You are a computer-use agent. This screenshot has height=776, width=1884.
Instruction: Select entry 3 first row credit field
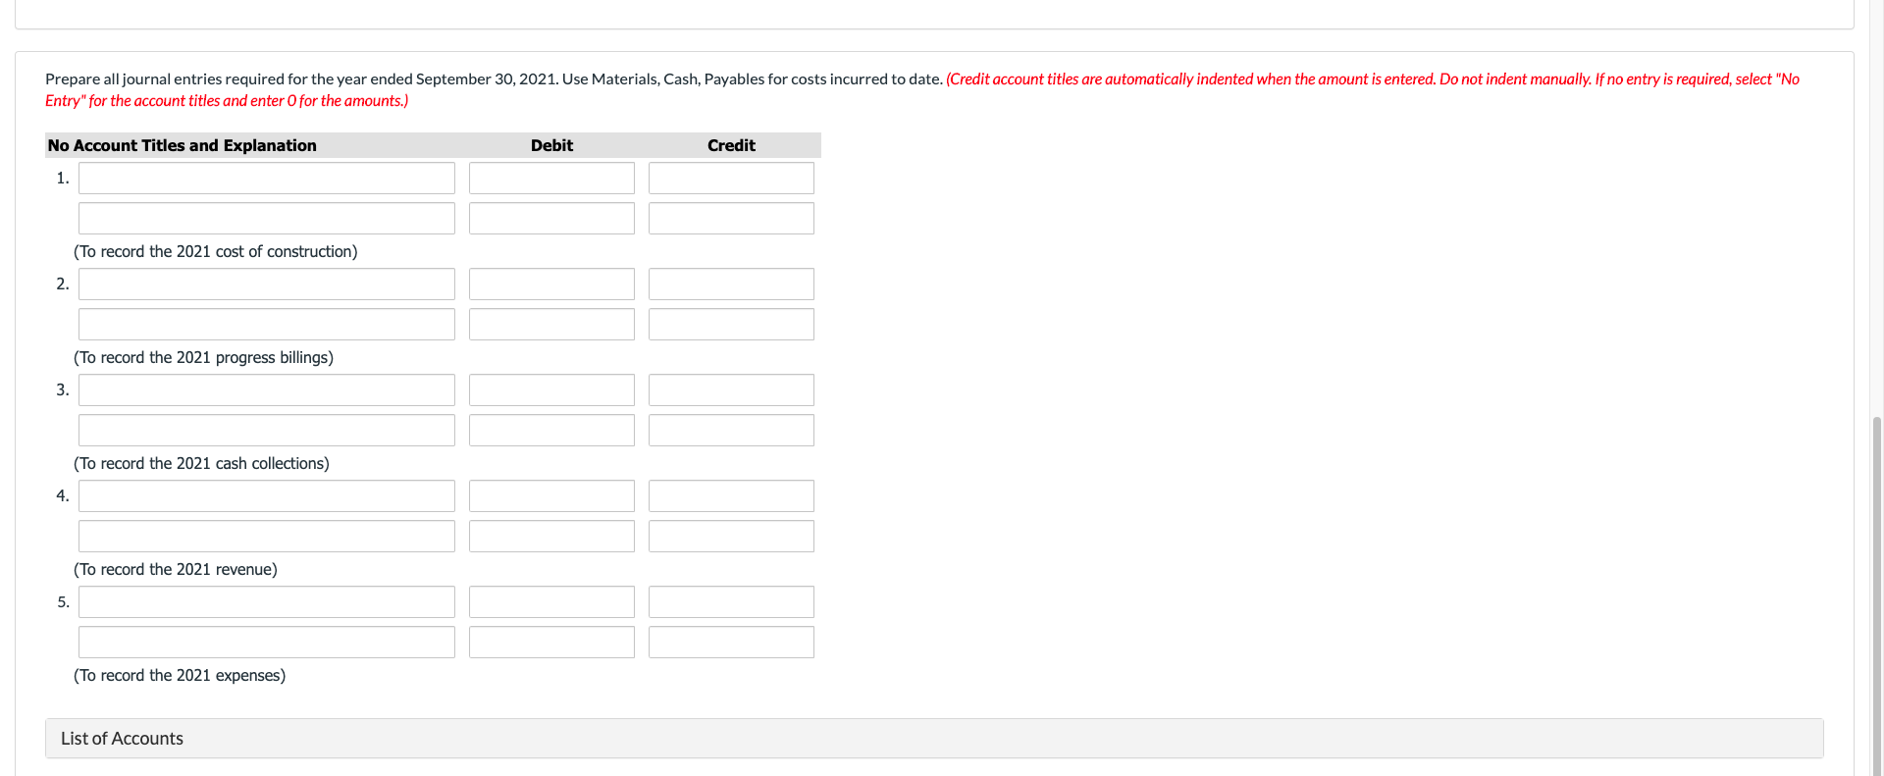[x=731, y=389]
